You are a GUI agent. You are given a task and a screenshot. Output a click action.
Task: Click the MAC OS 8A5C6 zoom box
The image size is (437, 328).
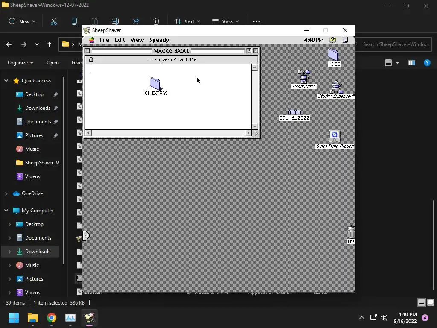coord(249,50)
